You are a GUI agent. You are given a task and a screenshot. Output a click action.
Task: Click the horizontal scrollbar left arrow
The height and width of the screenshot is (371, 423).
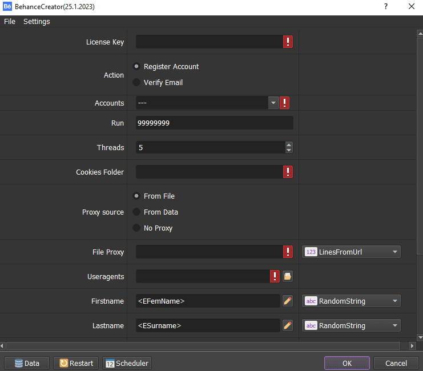[x=2, y=346]
